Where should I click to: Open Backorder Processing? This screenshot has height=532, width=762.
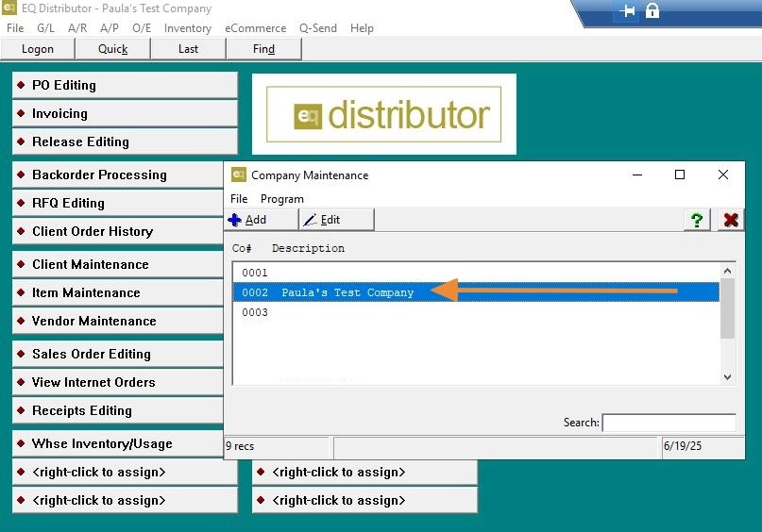[x=118, y=175]
